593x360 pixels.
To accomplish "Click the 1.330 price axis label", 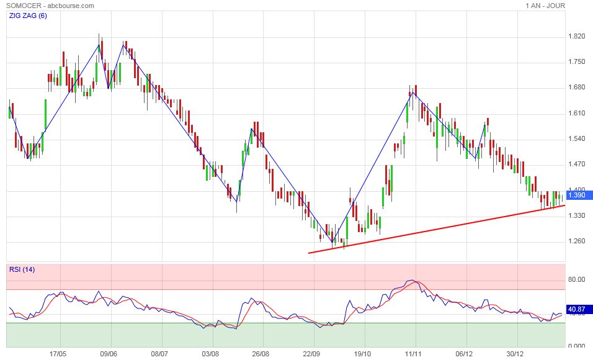I will pos(577,215).
